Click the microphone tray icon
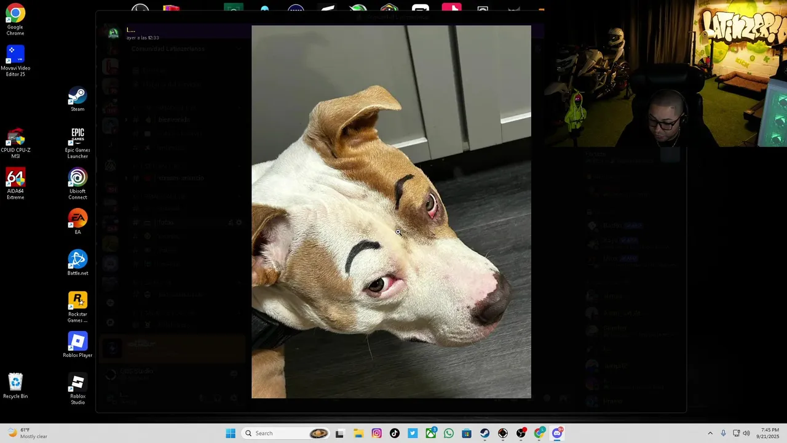The width and height of the screenshot is (787, 443). (x=723, y=433)
